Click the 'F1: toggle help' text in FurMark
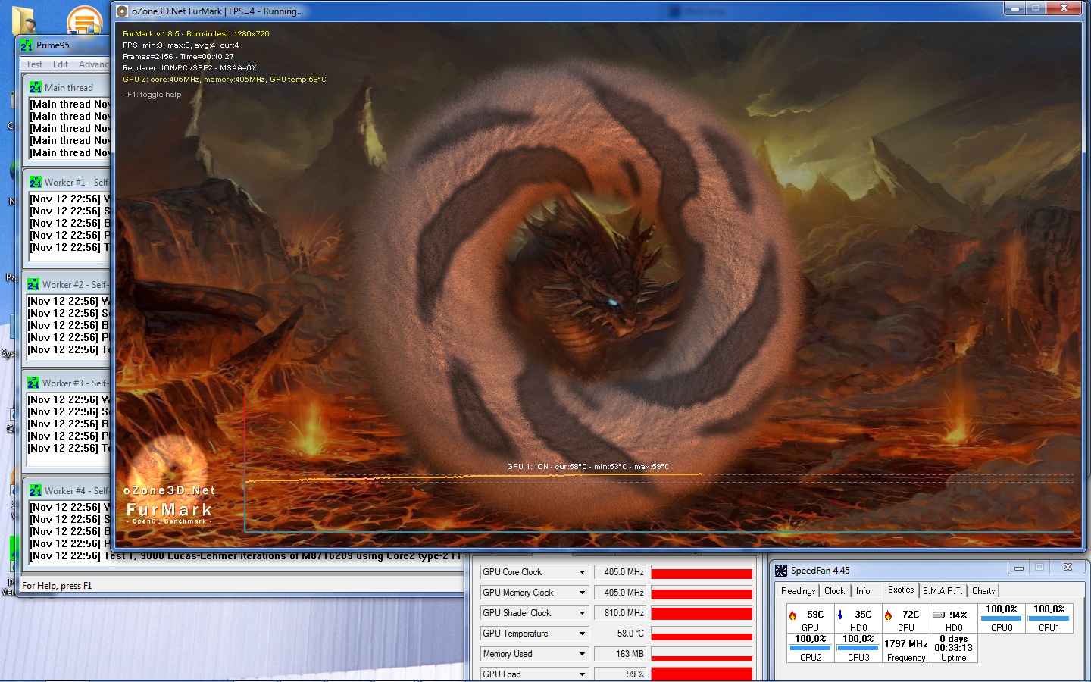This screenshot has height=682, width=1091. [152, 95]
